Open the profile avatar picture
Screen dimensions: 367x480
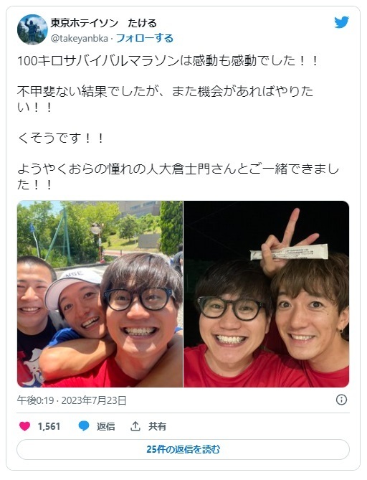32,29
